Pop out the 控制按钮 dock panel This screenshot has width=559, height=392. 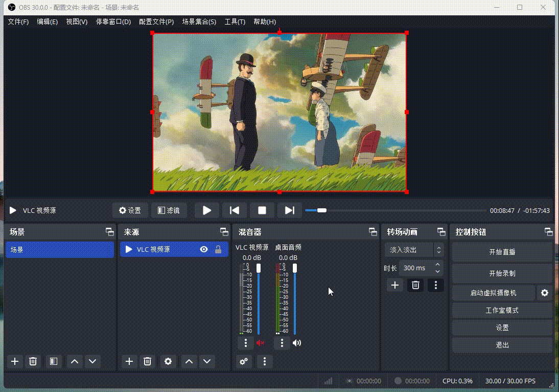549,232
